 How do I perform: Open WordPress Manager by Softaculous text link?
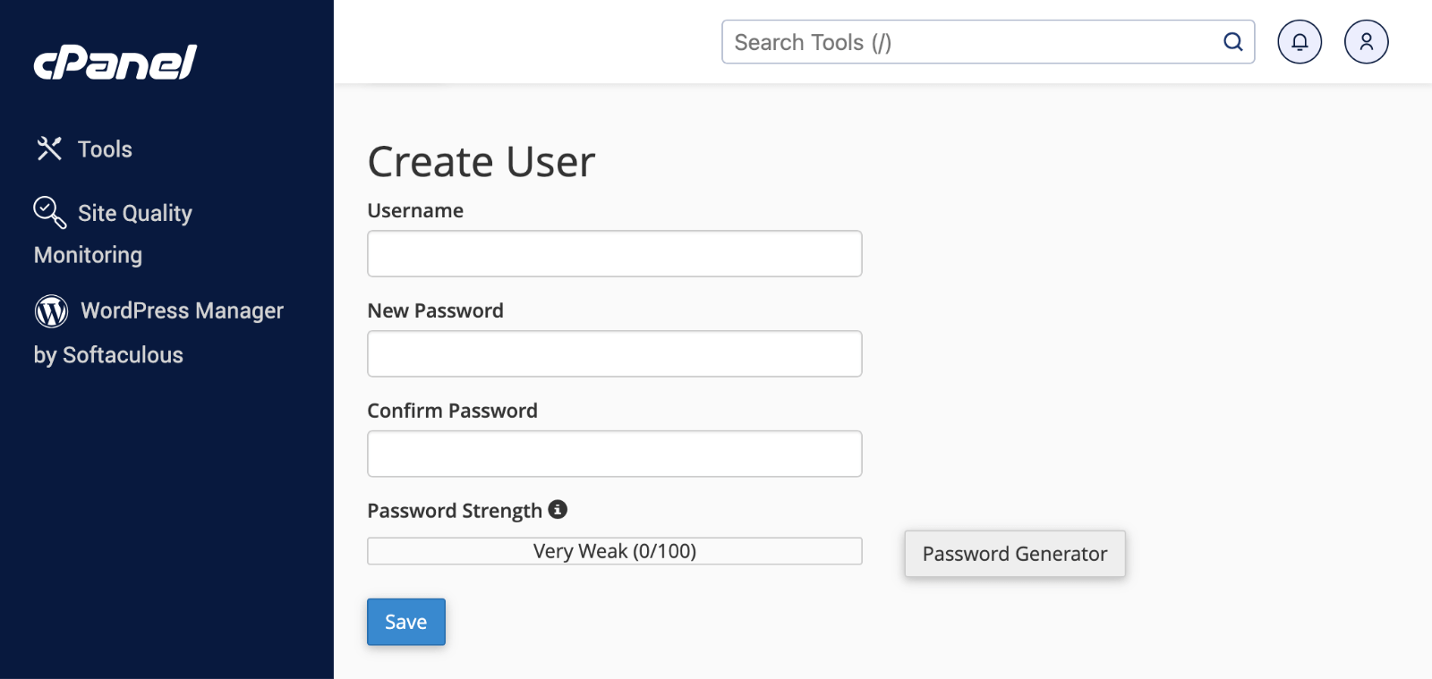pos(182,311)
